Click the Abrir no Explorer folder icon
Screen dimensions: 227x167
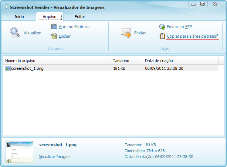[54, 27]
